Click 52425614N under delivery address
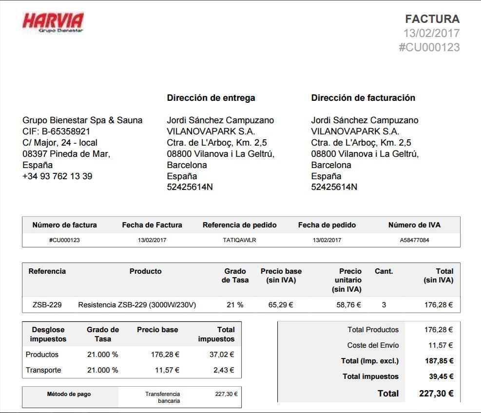Image resolution: width=481 pixels, height=413 pixels. click(190, 187)
